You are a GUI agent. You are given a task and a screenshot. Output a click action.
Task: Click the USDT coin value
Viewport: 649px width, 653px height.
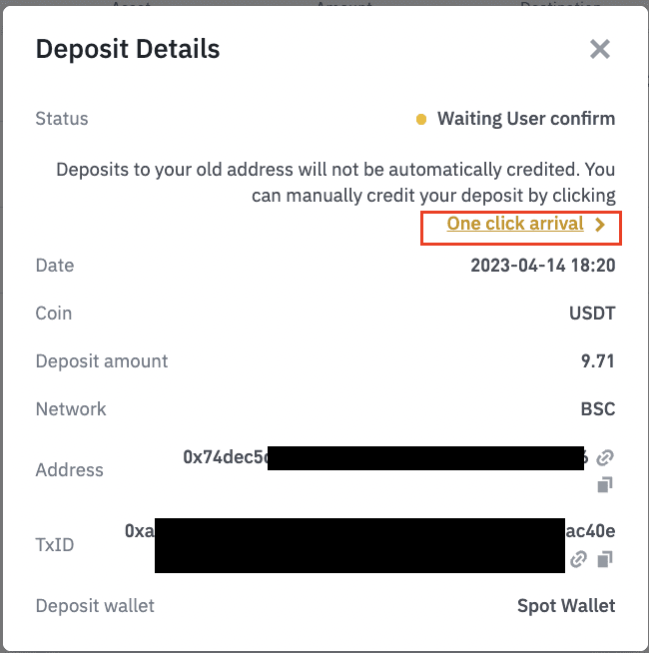[592, 314]
